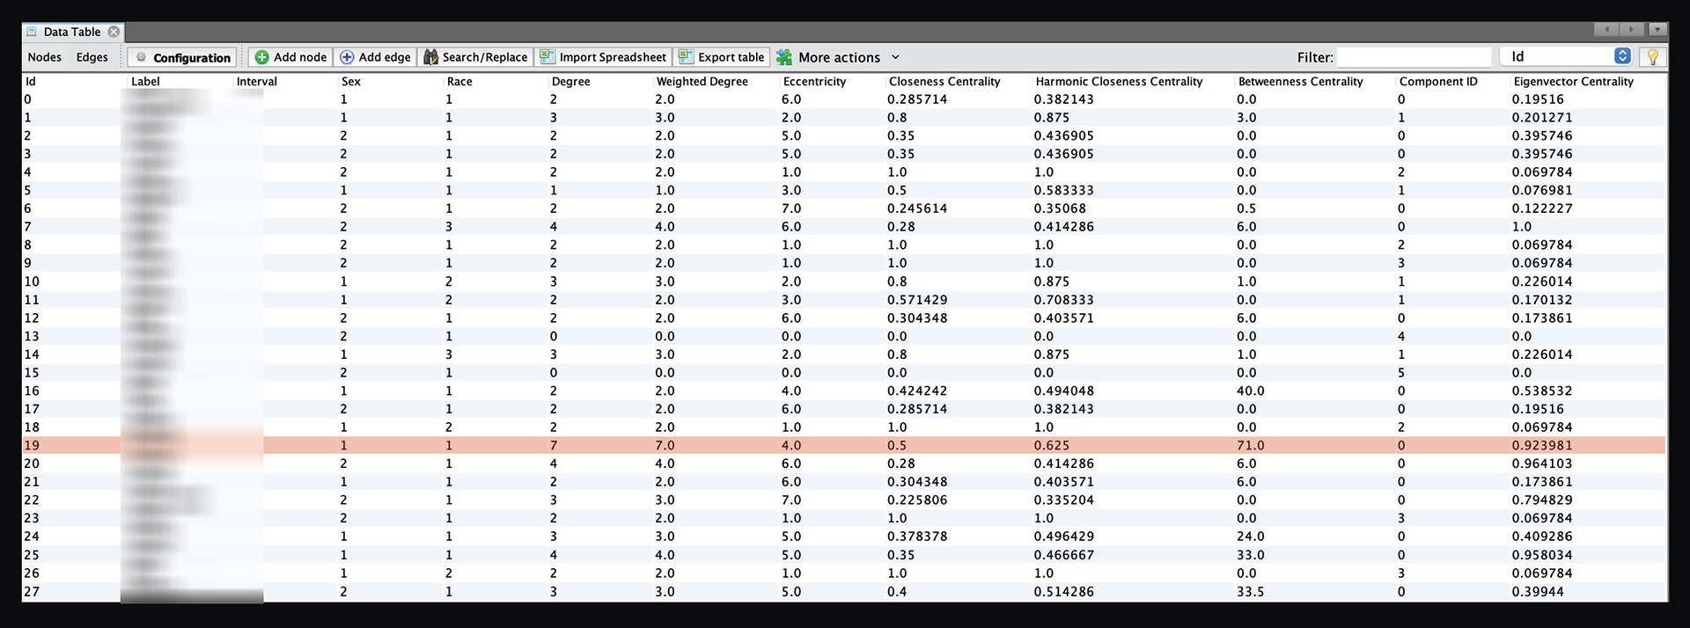Sort by the Sex column header
Image resolution: width=1690 pixels, height=628 pixels.
click(x=388, y=81)
